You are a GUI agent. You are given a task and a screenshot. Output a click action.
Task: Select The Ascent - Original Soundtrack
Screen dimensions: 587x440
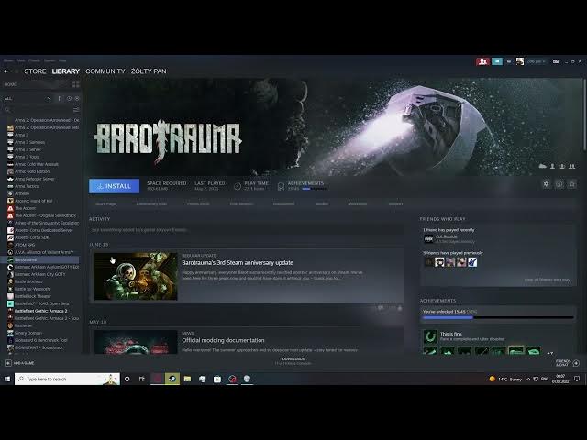click(x=45, y=215)
